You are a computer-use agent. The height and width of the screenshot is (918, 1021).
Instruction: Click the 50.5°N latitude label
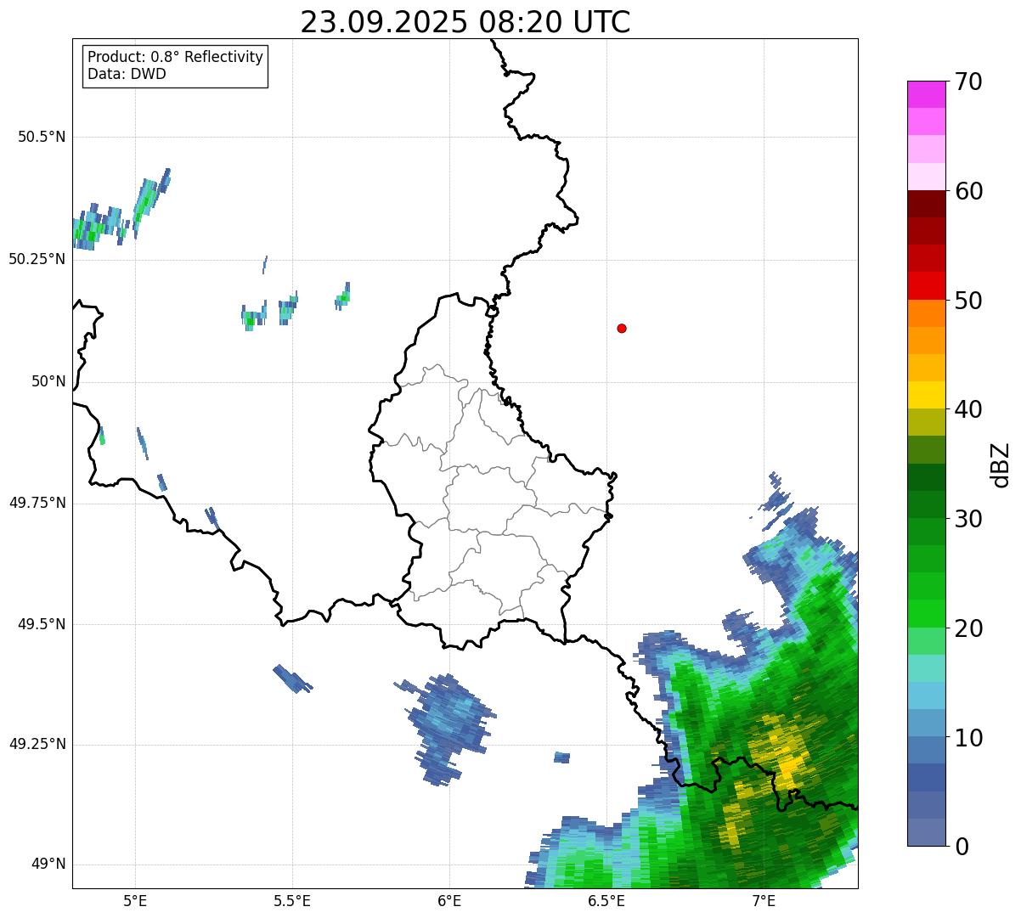click(42, 137)
